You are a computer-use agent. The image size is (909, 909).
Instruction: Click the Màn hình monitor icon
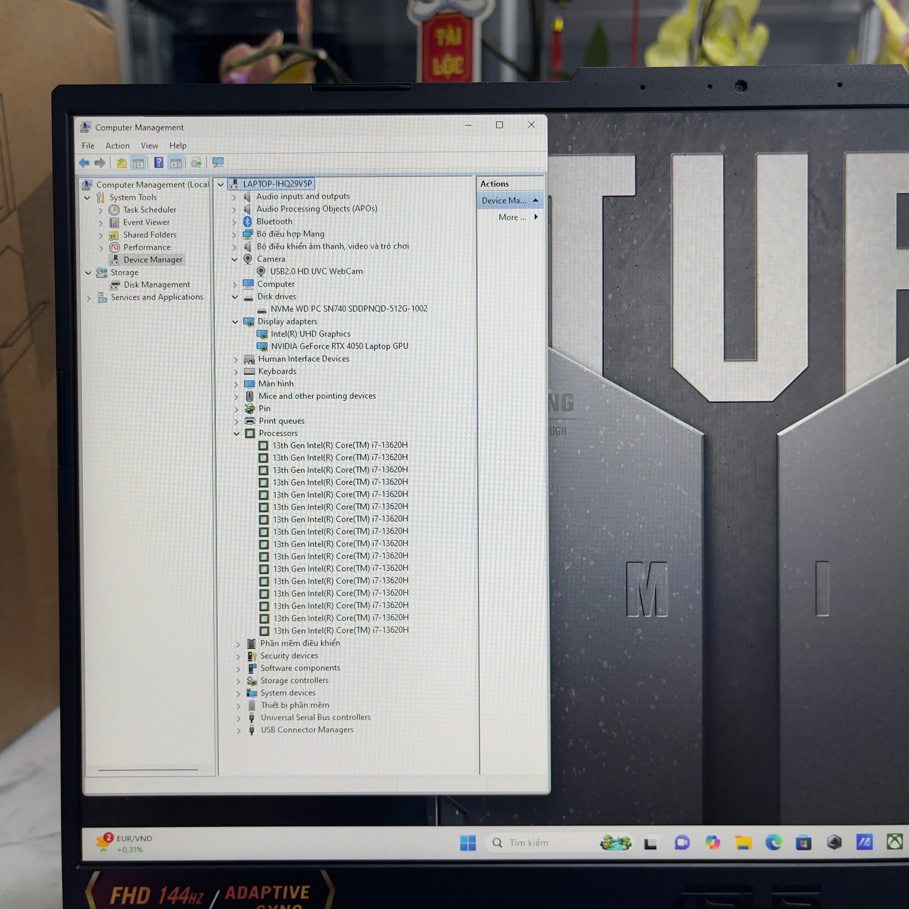(249, 384)
